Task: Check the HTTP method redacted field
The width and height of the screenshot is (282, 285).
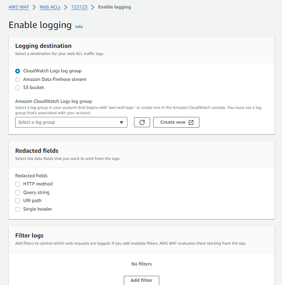Action: (17, 184)
